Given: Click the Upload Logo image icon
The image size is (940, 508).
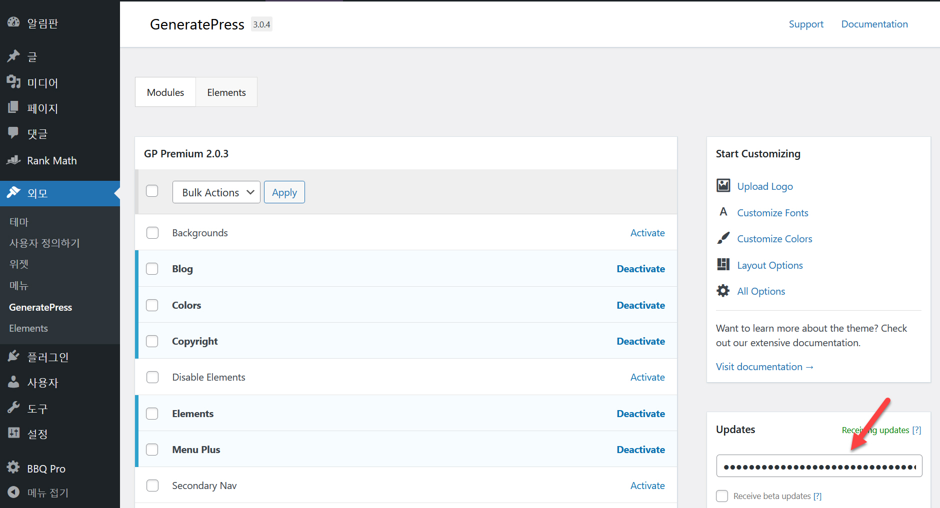Looking at the screenshot, I should tap(723, 185).
